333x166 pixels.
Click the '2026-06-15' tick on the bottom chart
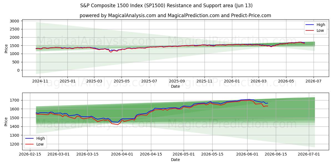pyautogui.click(x=276, y=154)
